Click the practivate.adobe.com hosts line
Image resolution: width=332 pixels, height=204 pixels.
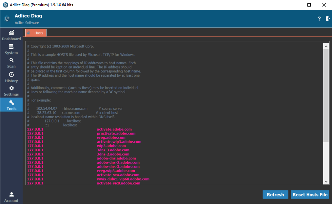[x=116, y=134]
